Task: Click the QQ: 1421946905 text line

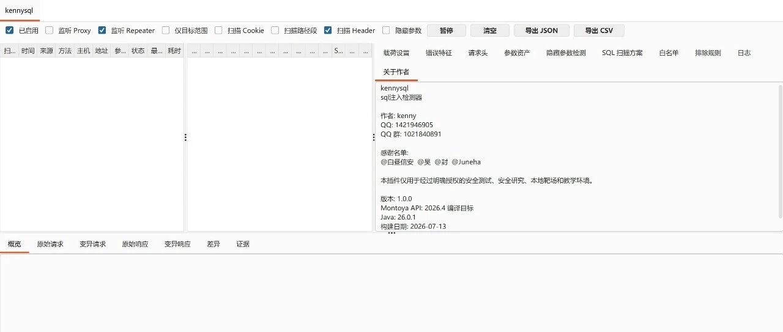Action: point(407,125)
